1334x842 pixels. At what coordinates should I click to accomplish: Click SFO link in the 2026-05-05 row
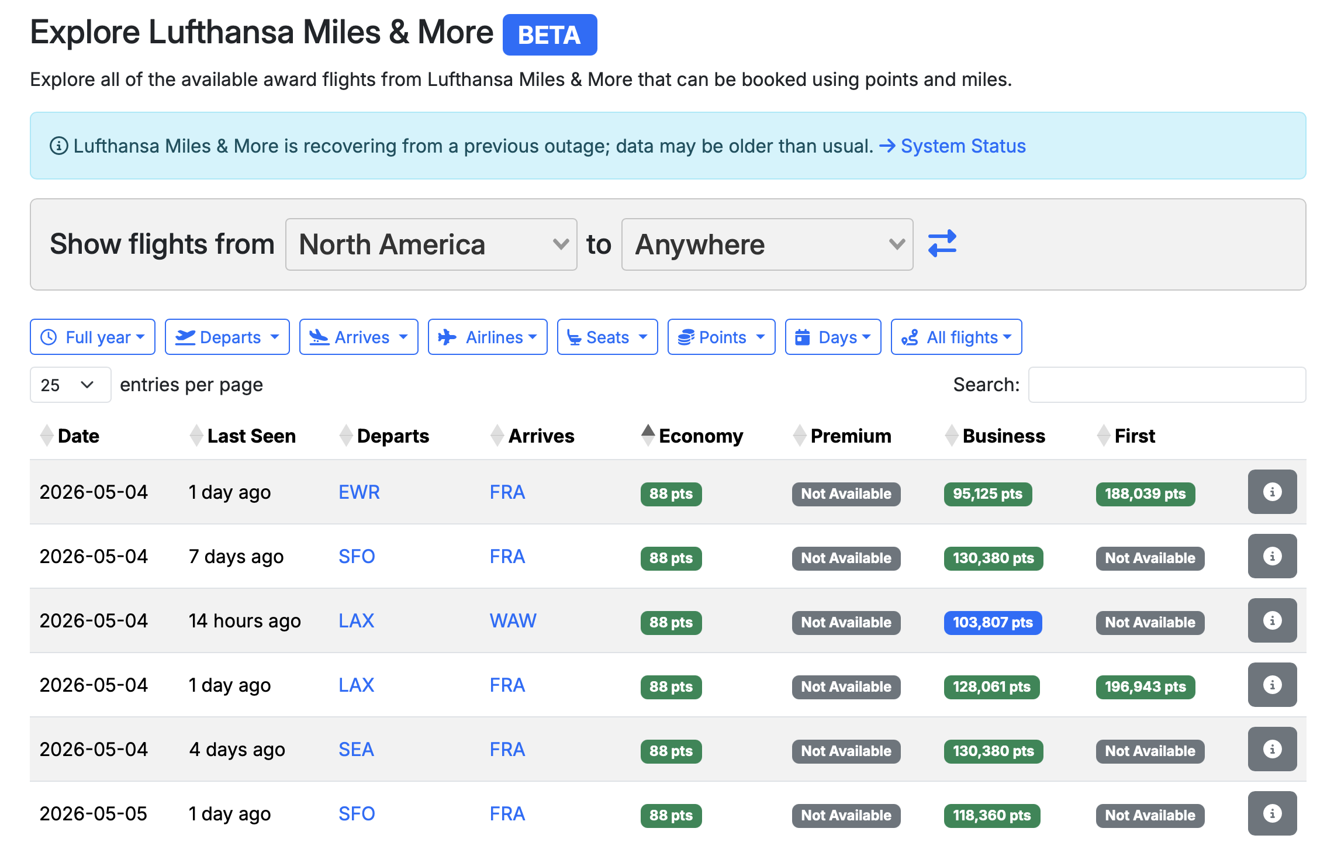pos(357,813)
